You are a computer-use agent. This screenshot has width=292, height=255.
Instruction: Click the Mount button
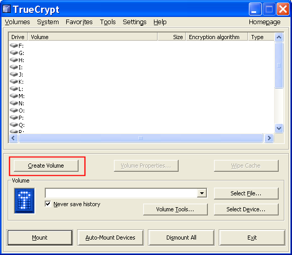(x=40, y=238)
